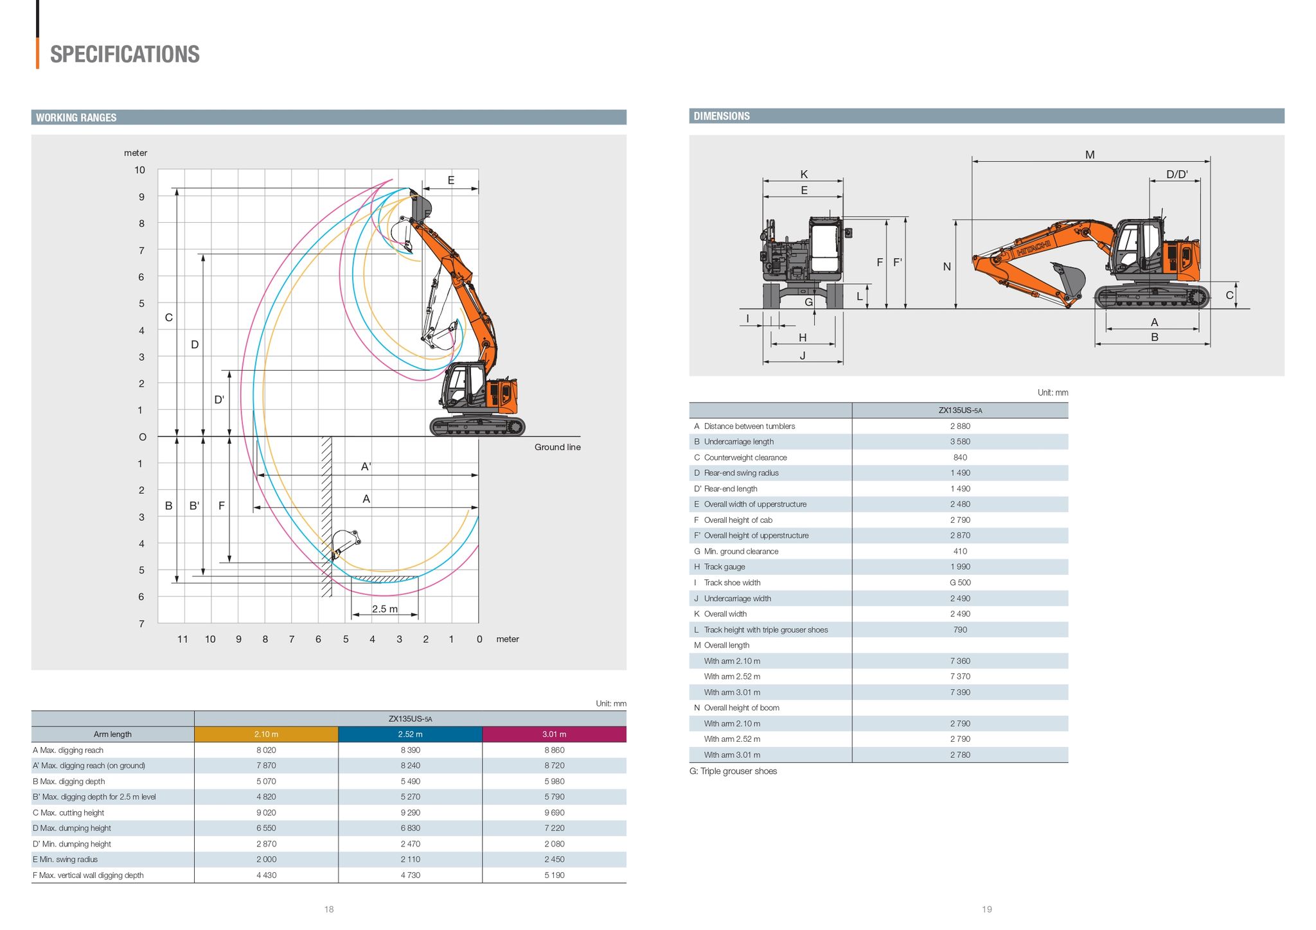Screen dimensions: 1316x930
Task: Click 'B Max. digging depth' row label
Action: point(68,782)
